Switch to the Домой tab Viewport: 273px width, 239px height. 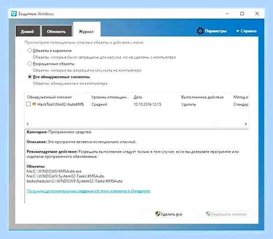point(28,31)
